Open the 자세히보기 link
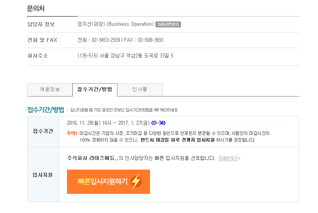 tap(228, 158)
